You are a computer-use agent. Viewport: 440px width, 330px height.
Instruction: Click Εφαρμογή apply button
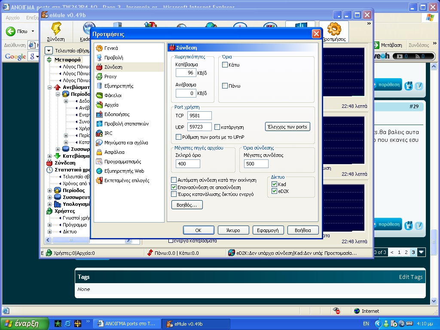tap(268, 230)
